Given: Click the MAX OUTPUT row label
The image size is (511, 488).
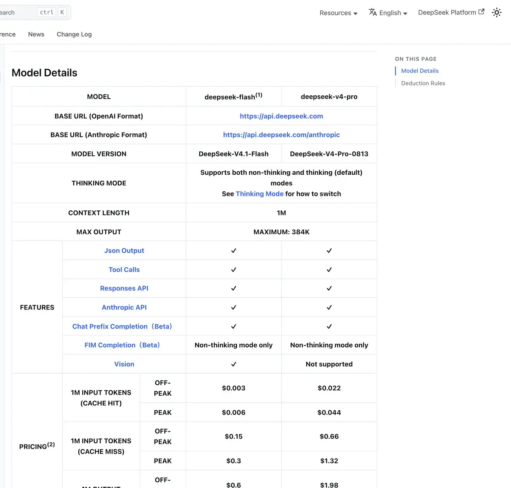Looking at the screenshot, I should click(99, 232).
